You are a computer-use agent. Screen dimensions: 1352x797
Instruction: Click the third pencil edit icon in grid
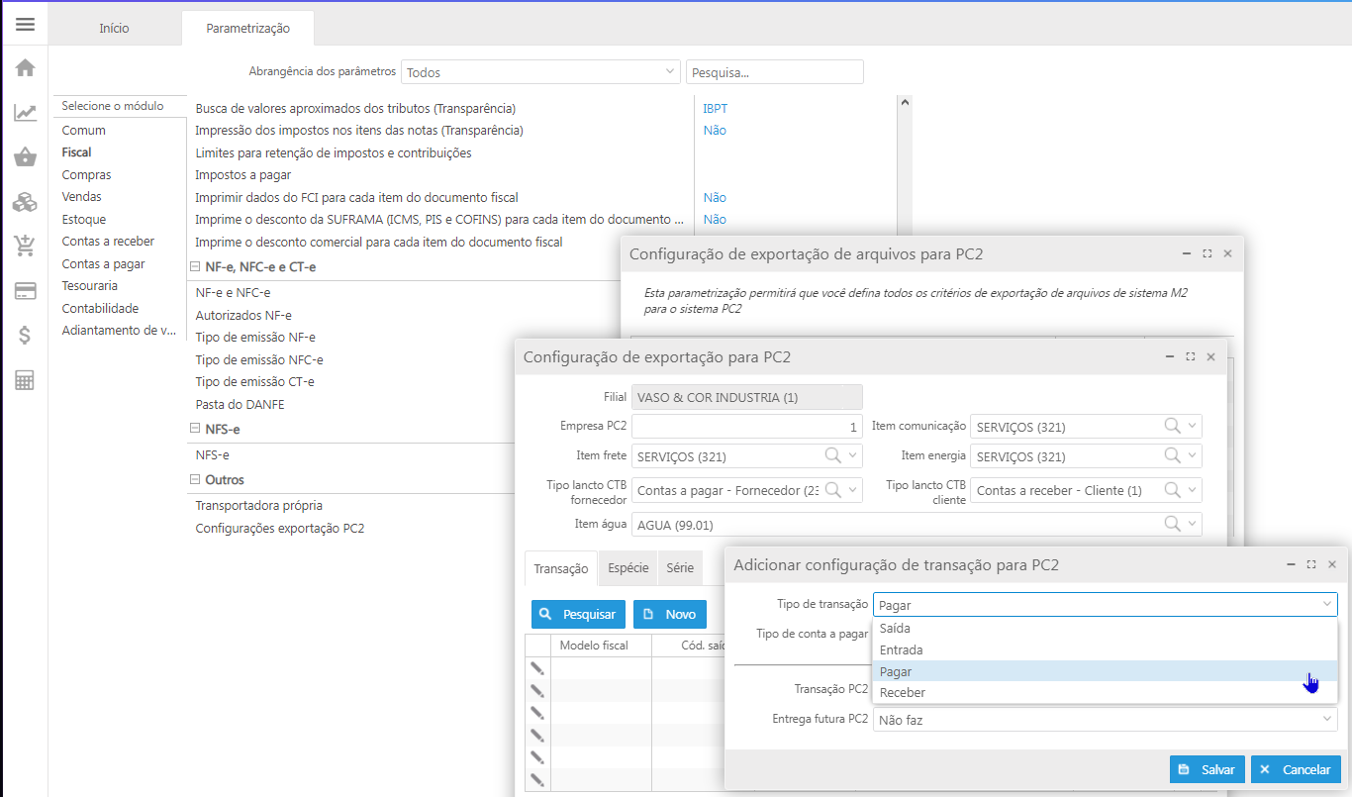click(537, 713)
